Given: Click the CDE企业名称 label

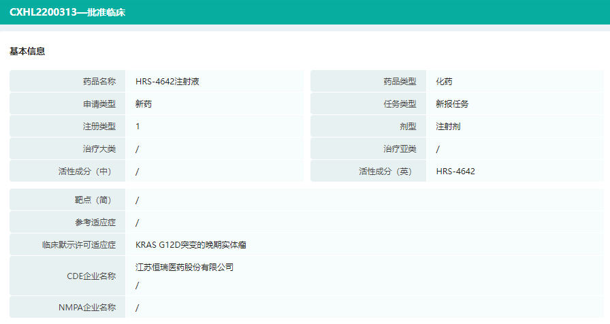Looking at the screenshot, I should coord(91,276).
